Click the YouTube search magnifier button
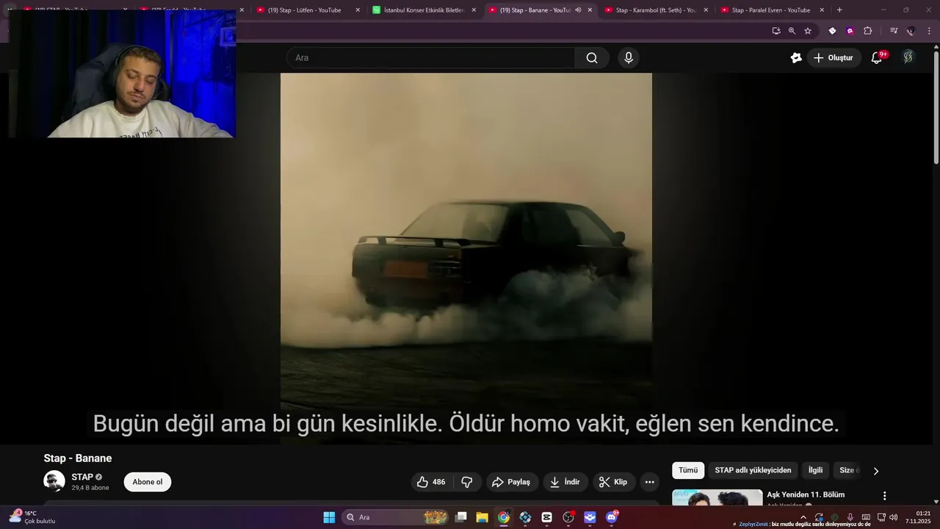This screenshot has width=940, height=529. pyautogui.click(x=592, y=58)
